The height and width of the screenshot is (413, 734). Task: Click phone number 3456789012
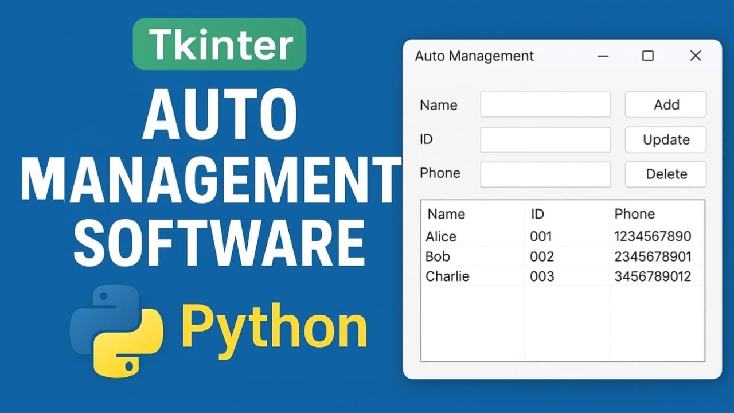653,276
